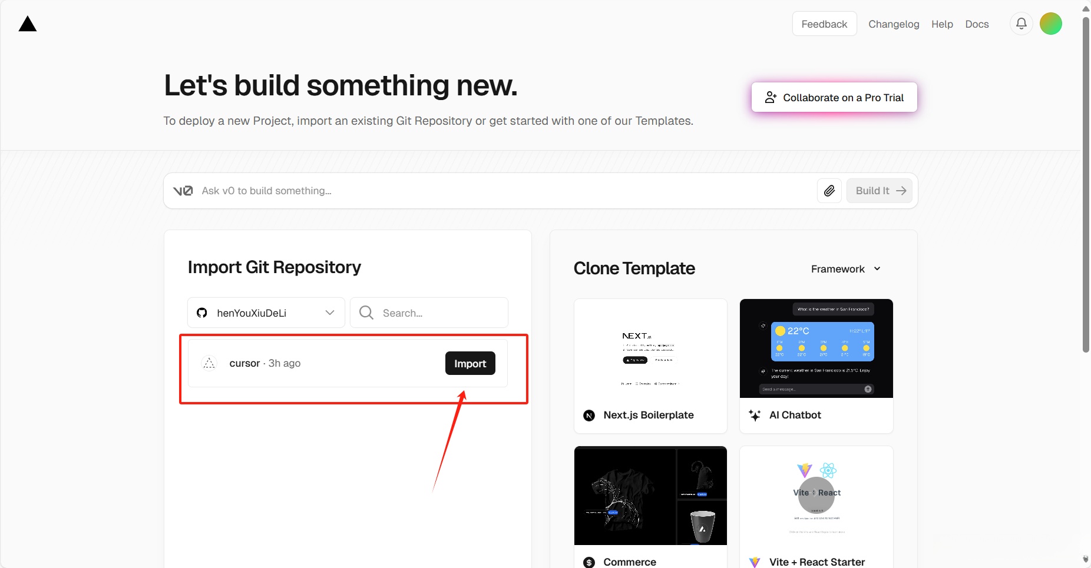Click the Next.js Boilerplate logo icon
Screen dimensions: 1091x568
589,416
